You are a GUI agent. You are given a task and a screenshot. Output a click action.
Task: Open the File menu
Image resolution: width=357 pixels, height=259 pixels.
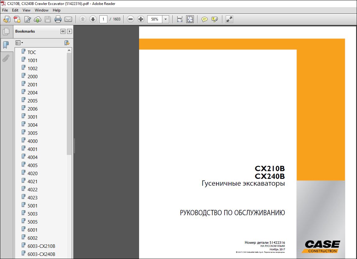tap(5, 10)
